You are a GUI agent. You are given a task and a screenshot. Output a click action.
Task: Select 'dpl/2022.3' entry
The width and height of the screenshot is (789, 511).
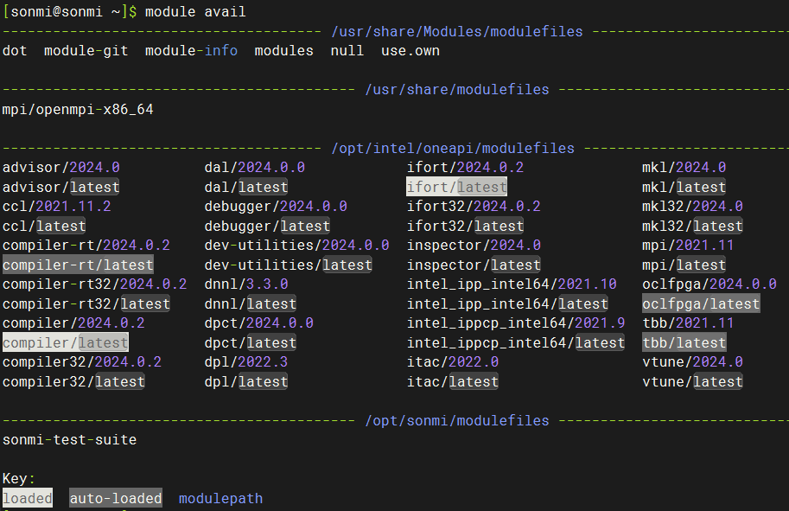point(246,362)
